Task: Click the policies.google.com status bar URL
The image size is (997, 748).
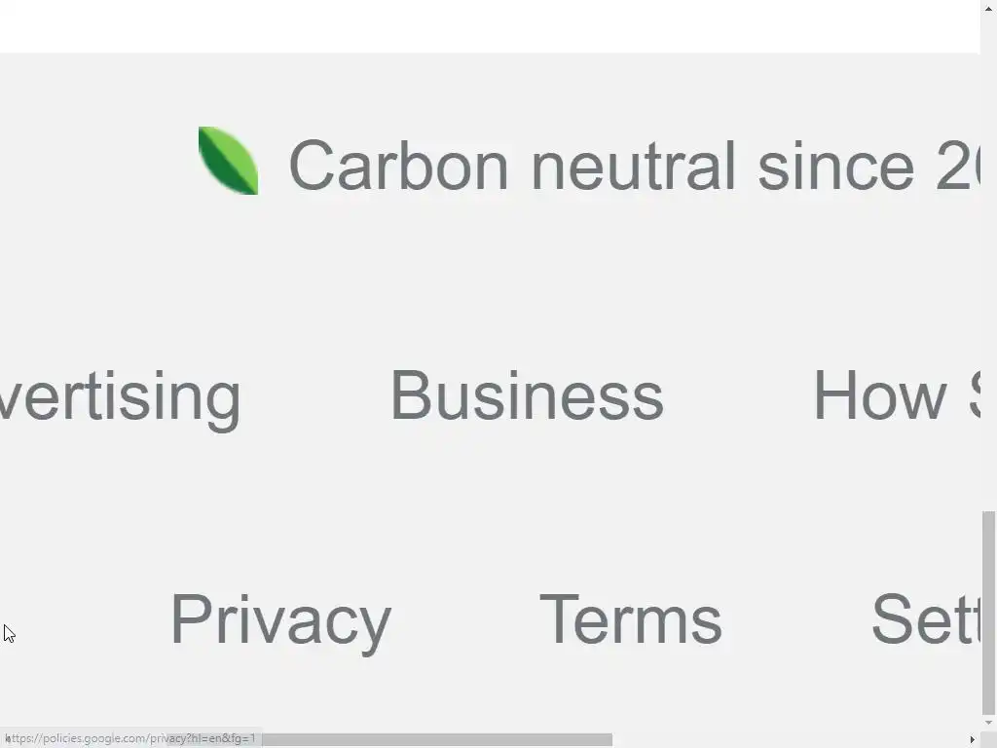Action: click(131, 738)
